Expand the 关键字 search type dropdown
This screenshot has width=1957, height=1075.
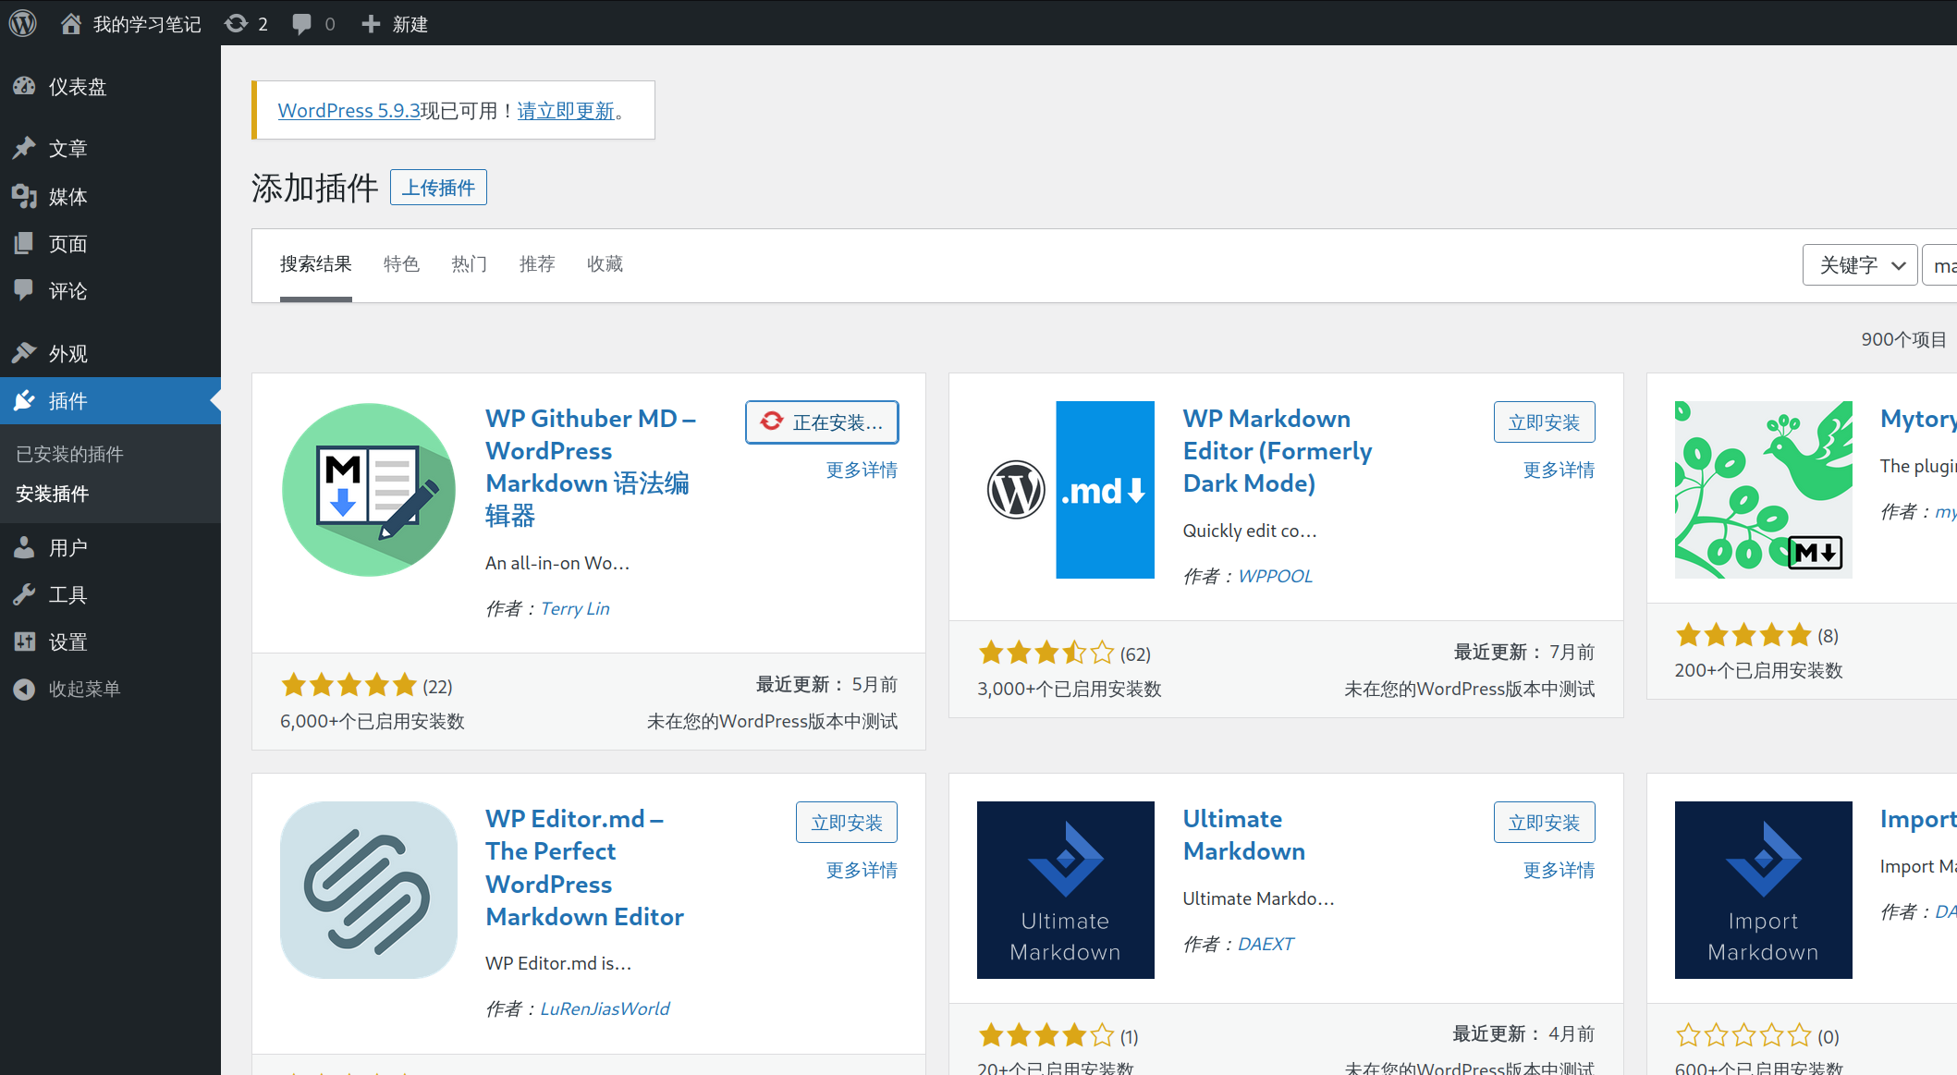tap(1860, 265)
